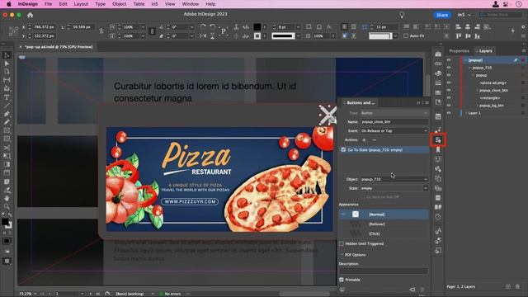Hide the popup_710 layer item
The width and height of the screenshot is (528, 297).
click(x=449, y=68)
